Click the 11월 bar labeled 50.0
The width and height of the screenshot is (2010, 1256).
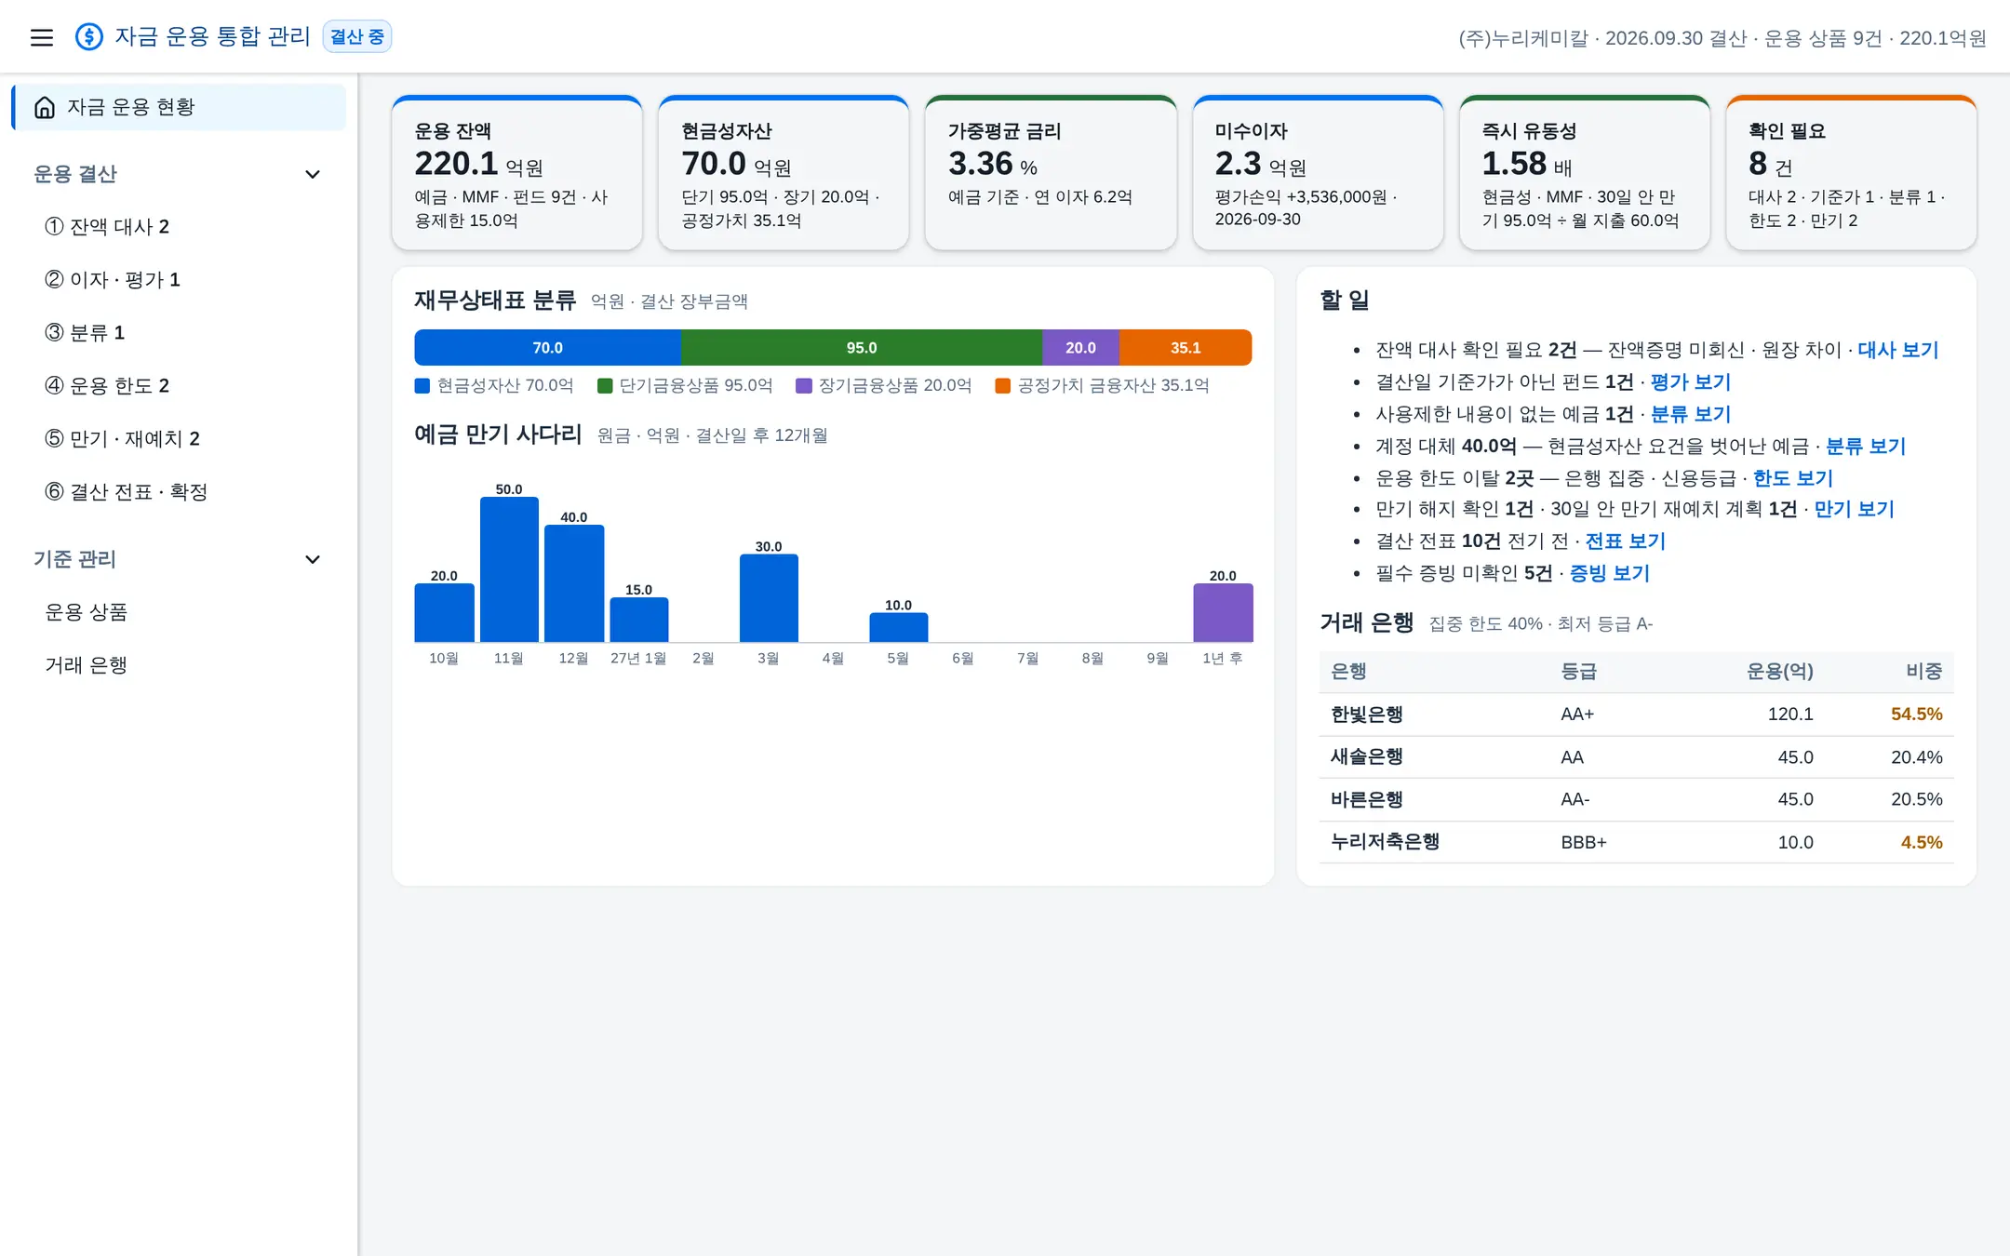pos(509,569)
